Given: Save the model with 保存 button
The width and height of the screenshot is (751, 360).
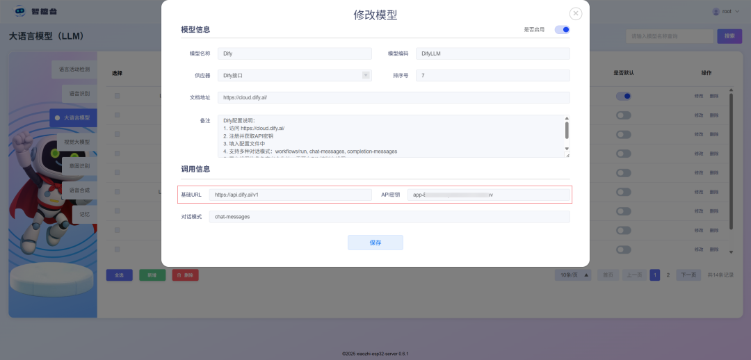Looking at the screenshot, I should (375, 243).
